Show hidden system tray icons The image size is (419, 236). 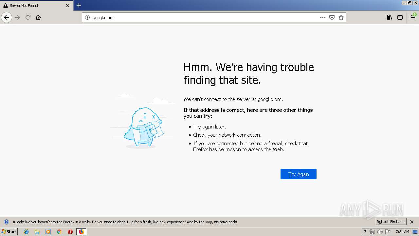365,232
